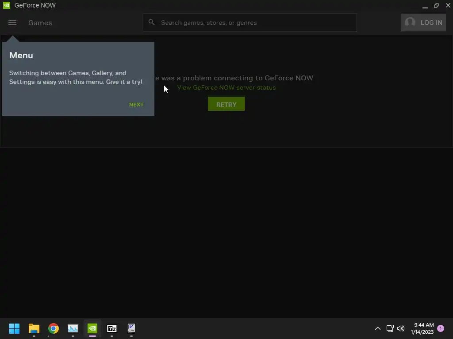
Task: Close the GeForce NOW window
Action: [448, 5]
